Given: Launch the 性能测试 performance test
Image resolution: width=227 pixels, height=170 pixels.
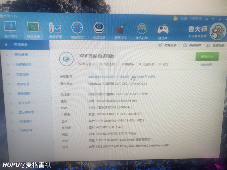Looking at the screenshot, I should click(x=77, y=31).
